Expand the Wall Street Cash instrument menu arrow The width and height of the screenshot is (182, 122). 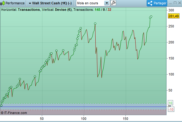point(30,3)
